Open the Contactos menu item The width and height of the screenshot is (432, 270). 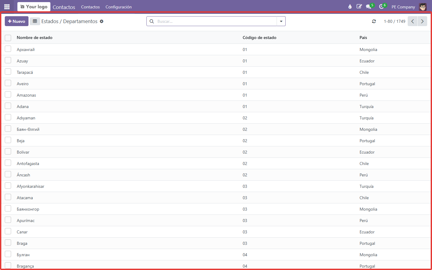tap(90, 7)
